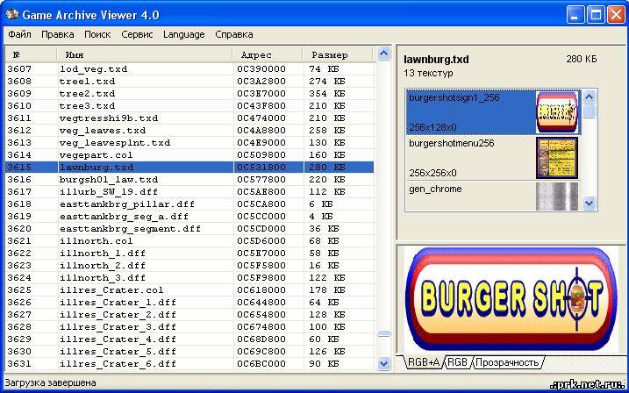
Task: Sort by the № column header
Action: pos(31,55)
